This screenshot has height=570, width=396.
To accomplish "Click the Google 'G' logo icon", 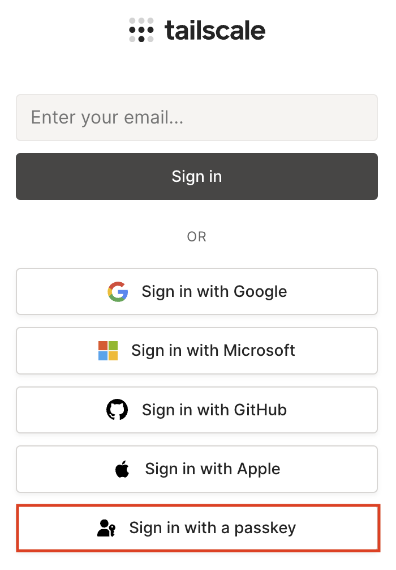I will click(118, 292).
